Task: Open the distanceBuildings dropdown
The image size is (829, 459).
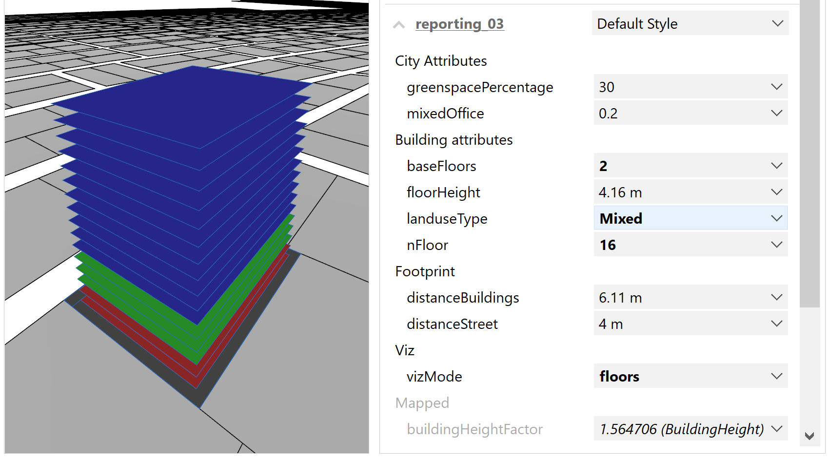Action: click(776, 297)
